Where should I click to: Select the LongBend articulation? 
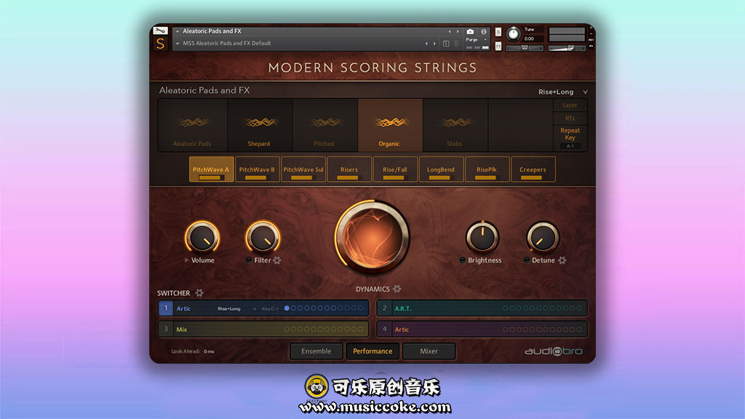(x=441, y=169)
